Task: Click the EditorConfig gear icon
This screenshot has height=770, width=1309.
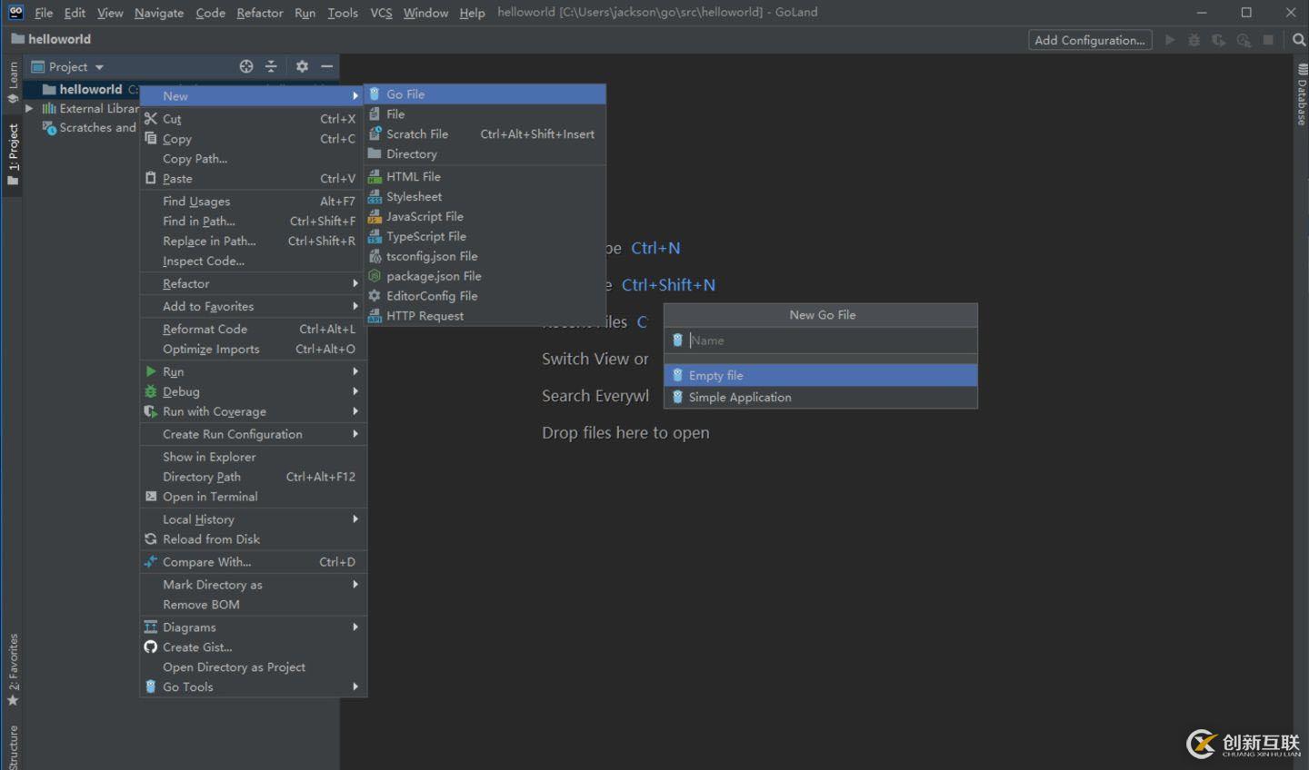Action: click(375, 296)
